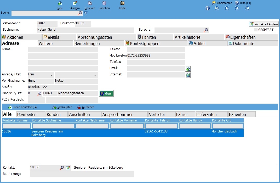Click the Kontakte Nachname column header
Screen dimensions: 280x183
point(92,120)
